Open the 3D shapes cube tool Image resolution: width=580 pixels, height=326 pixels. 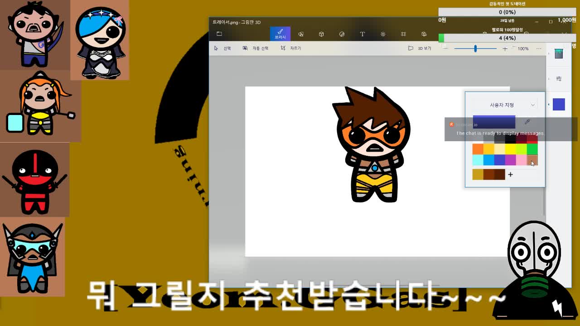321,34
